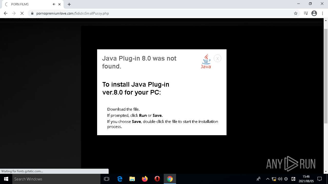Open the input language tray icon
The width and height of the screenshot is (328, 184).
pos(293,179)
